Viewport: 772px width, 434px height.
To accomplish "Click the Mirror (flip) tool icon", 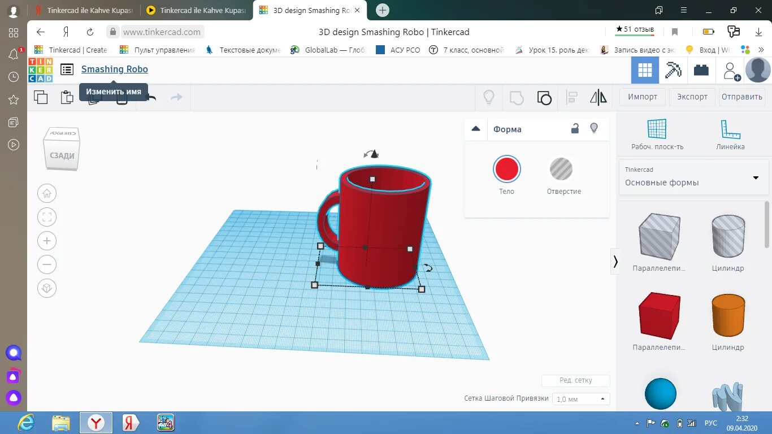I will 598,97.
